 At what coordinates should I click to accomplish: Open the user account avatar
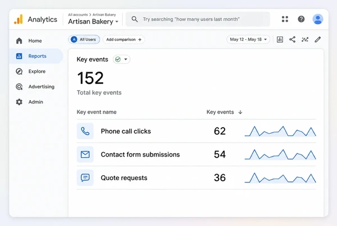click(x=318, y=19)
